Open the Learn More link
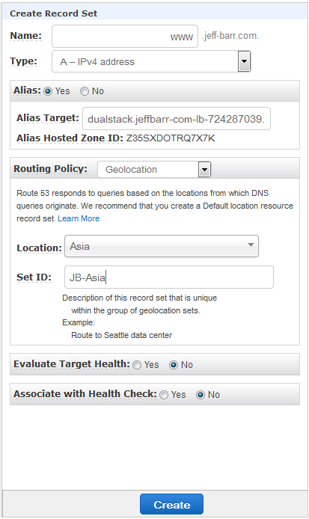The height and width of the screenshot is (519, 309). 79,218
